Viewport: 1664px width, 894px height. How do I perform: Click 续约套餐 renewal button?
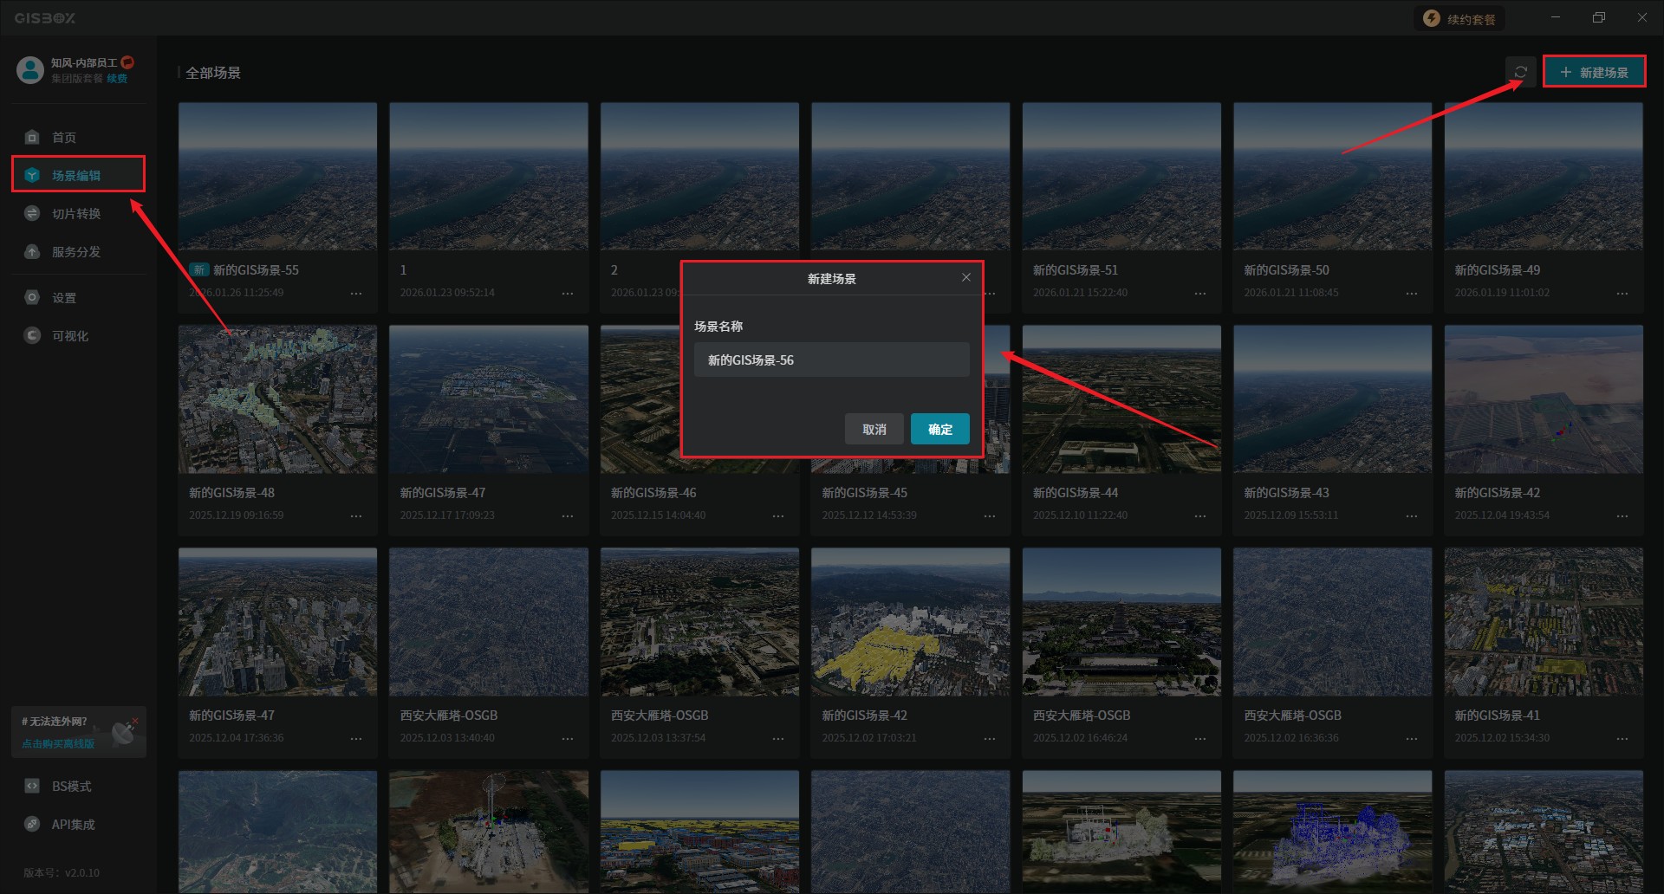[1460, 19]
